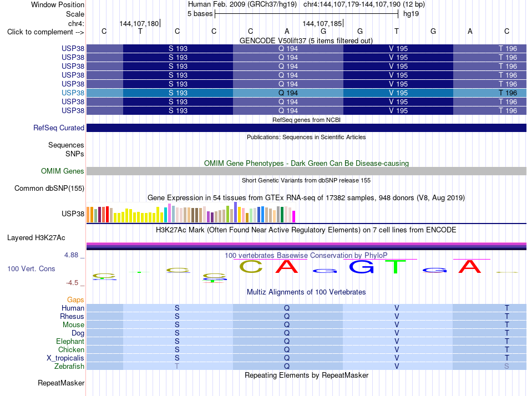527x396 pixels.
Task: Click the large red A conservation logo letter after C
Action: pyautogui.click(x=287, y=267)
